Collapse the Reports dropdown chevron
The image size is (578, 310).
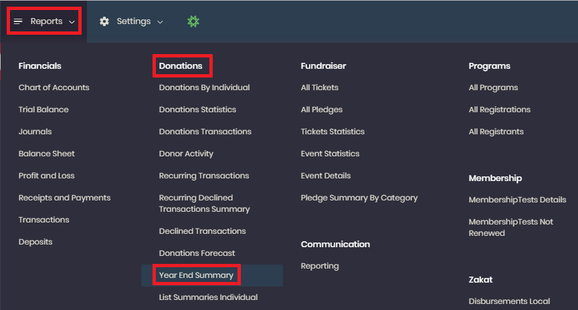coord(72,22)
